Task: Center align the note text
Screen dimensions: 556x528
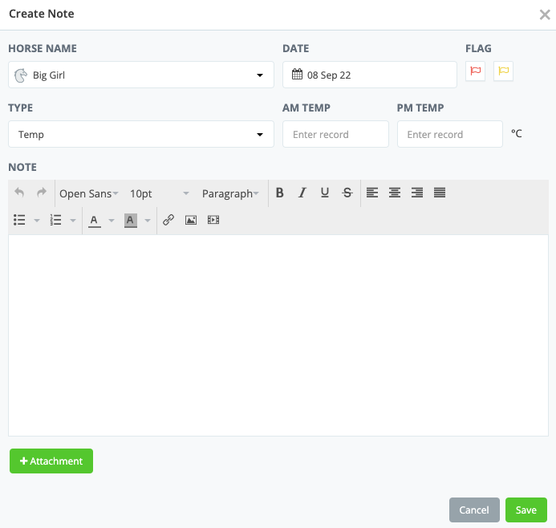Action: [395, 193]
